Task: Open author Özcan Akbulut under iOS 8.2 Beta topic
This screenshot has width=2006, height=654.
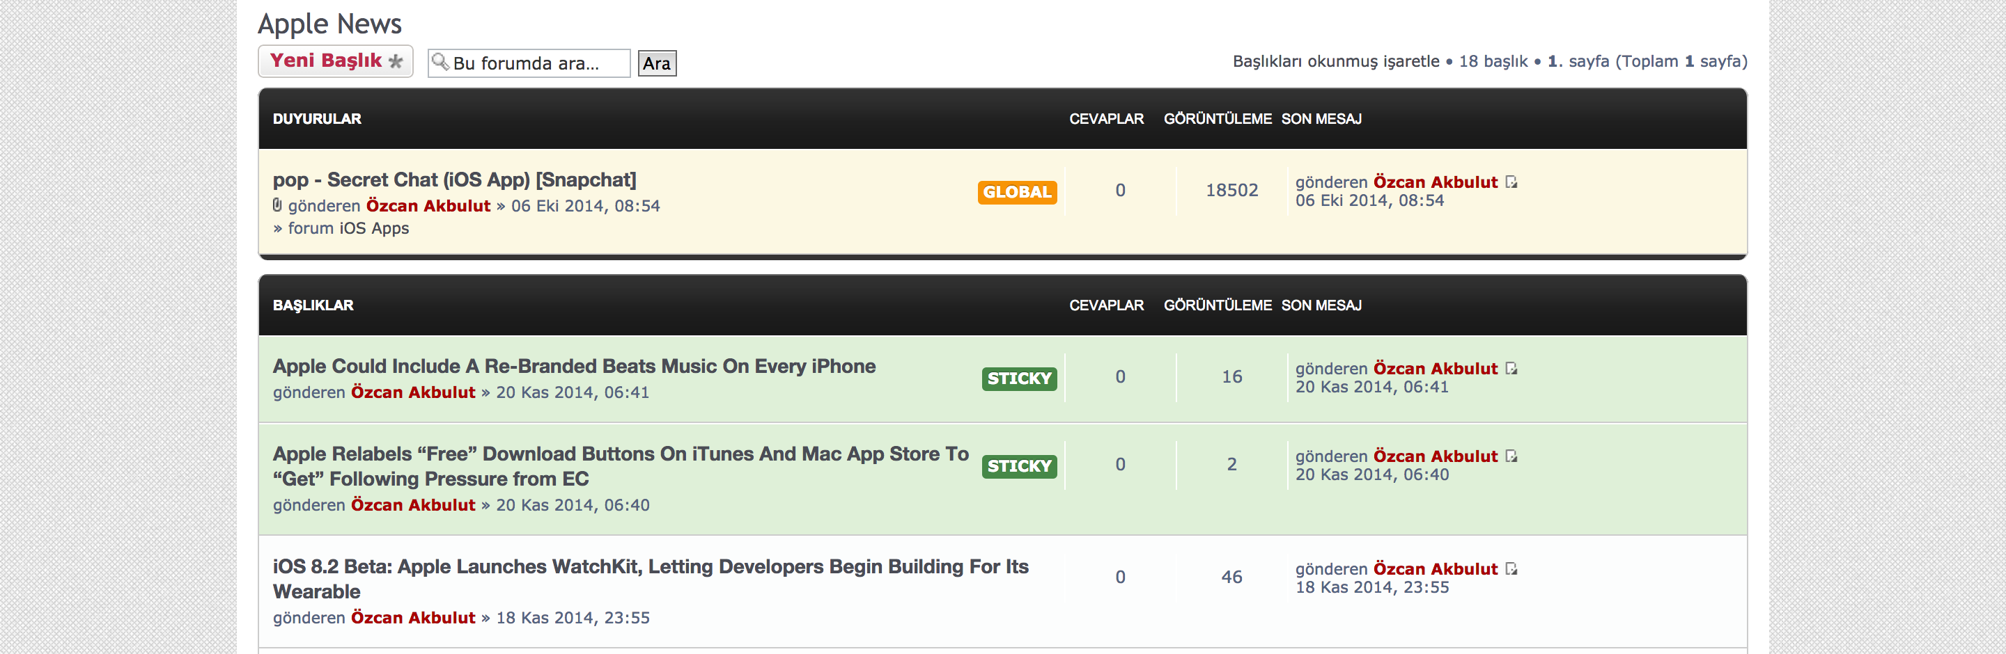Action: (413, 619)
